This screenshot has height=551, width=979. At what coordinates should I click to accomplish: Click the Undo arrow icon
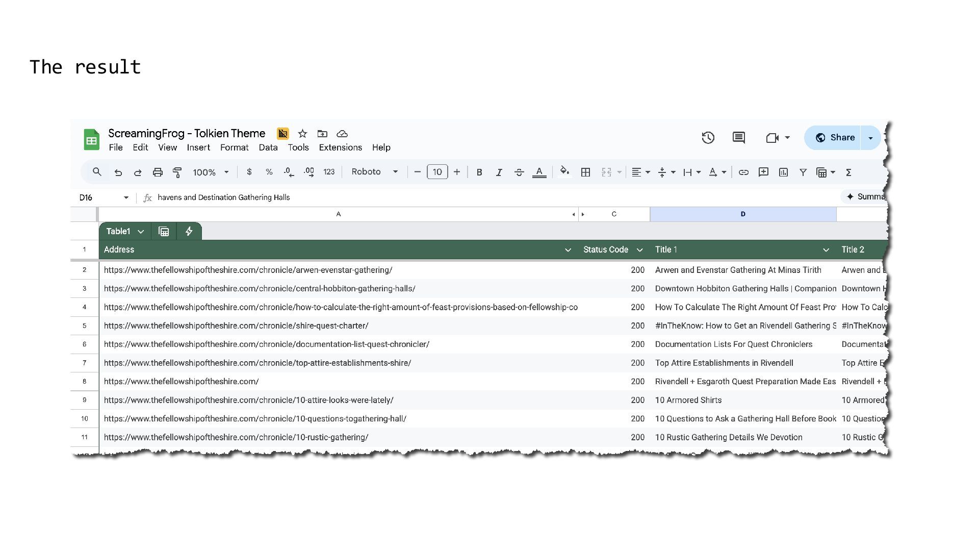coord(118,172)
